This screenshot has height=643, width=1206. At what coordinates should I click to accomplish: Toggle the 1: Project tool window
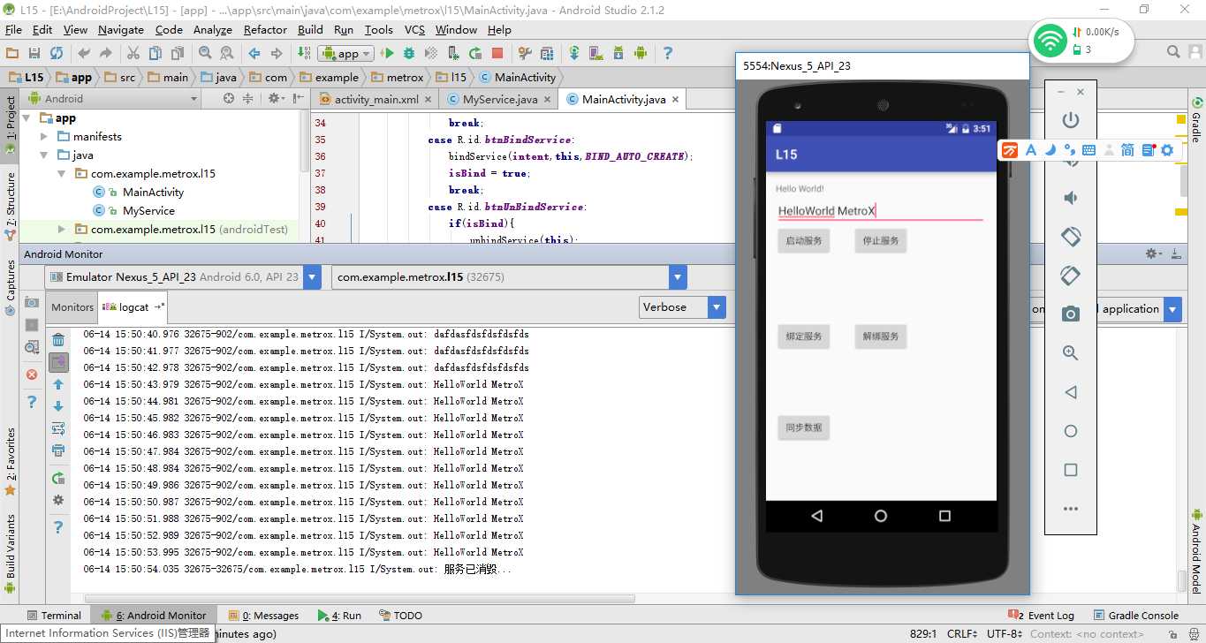tap(10, 125)
